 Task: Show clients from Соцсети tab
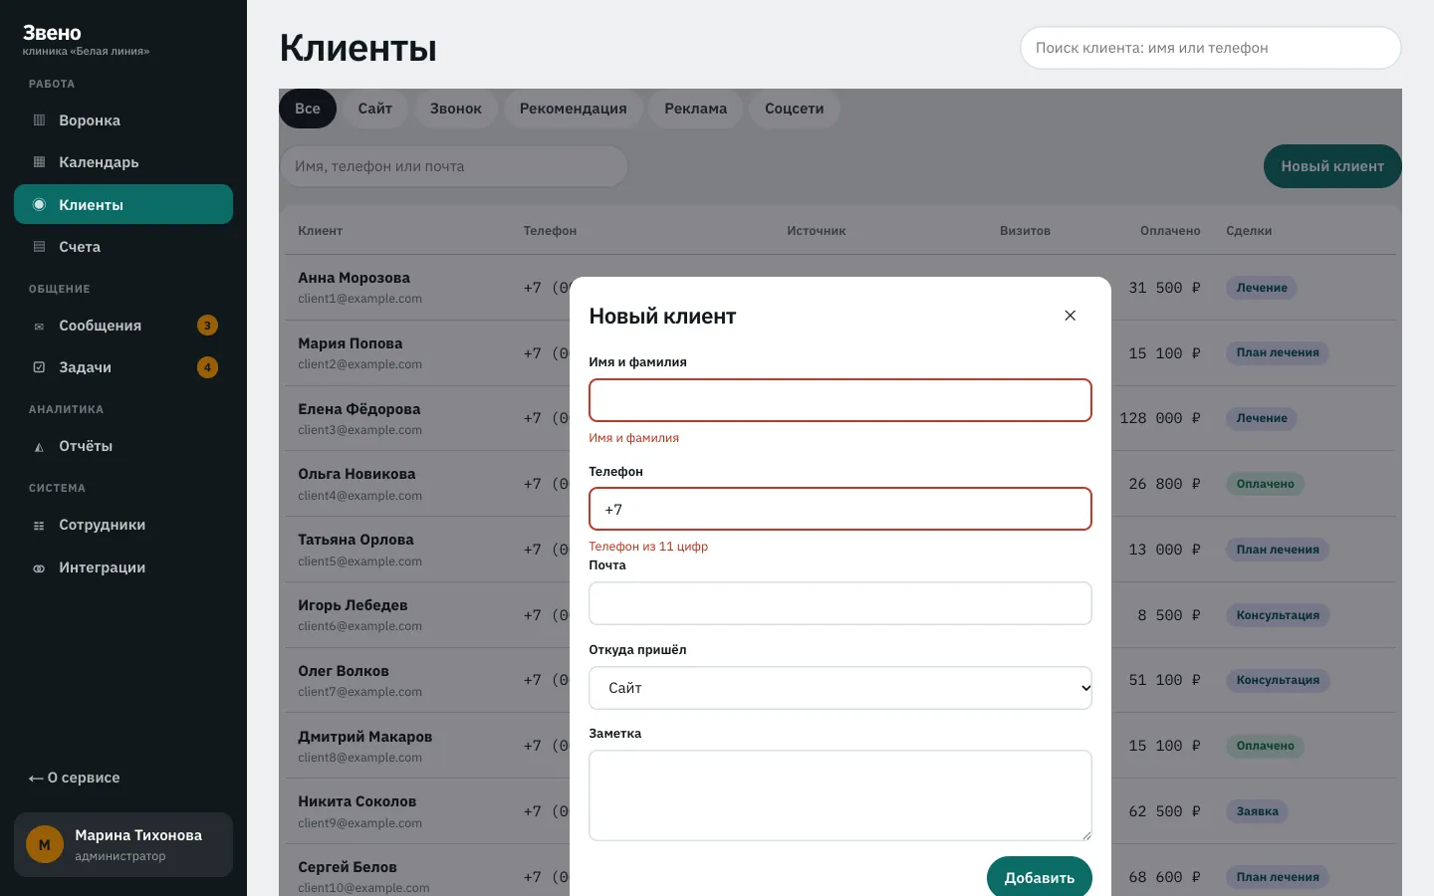click(x=795, y=109)
